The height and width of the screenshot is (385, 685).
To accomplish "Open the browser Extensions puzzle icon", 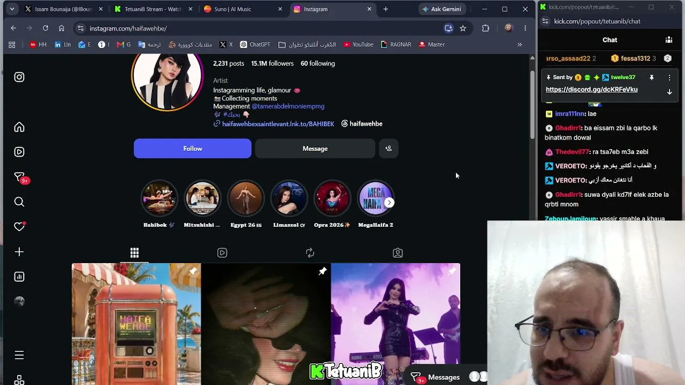I will click(x=485, y=28).
